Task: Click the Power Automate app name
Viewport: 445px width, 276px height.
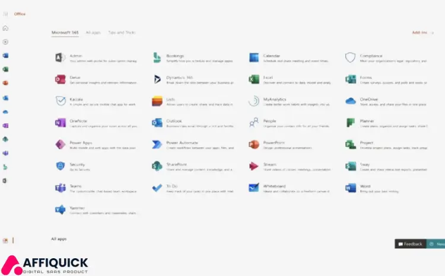Action: 182,143
